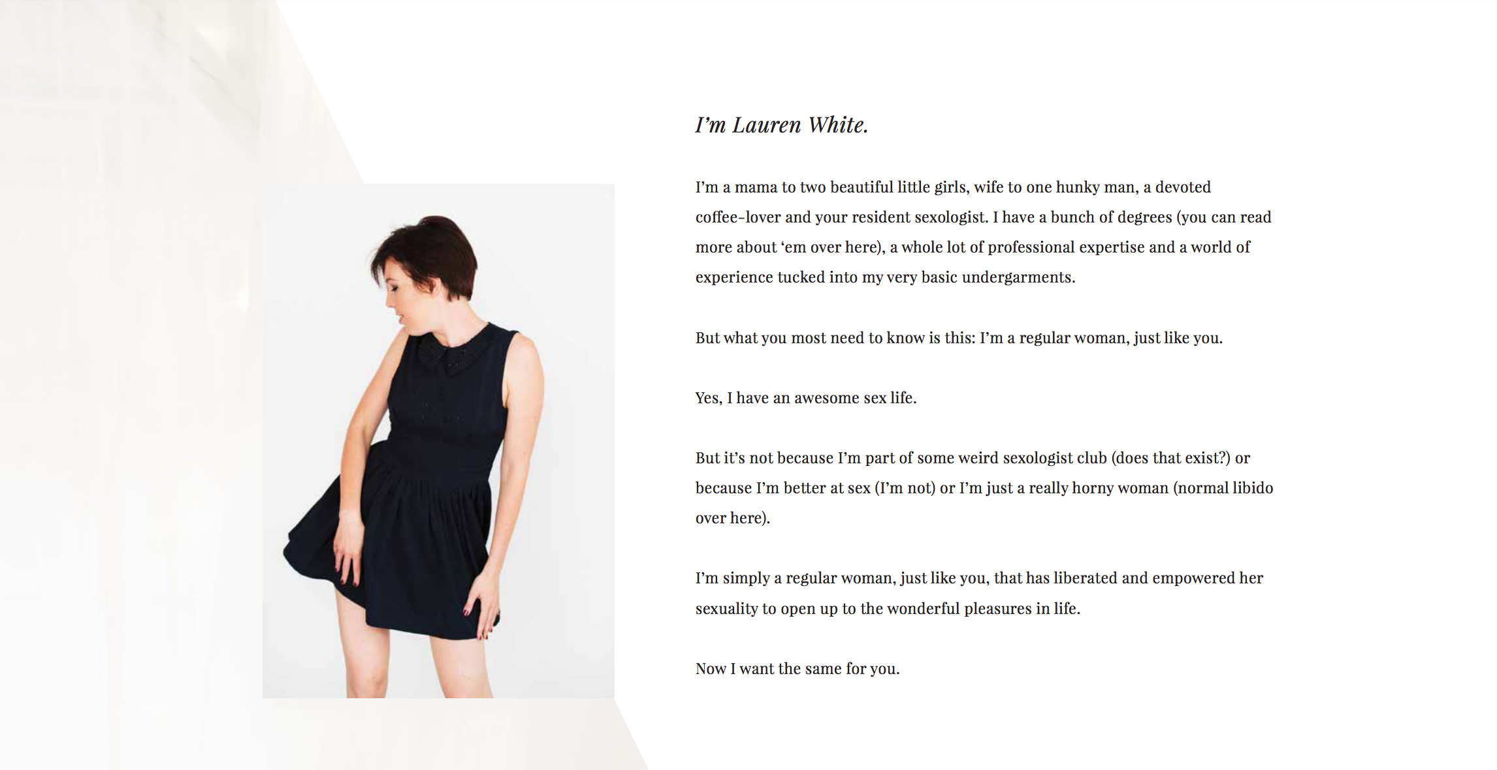
Task: Click the "I'm Lauren White." heading
Action: pyautogui.click(x=782, y=125)
